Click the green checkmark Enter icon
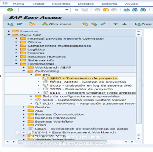This screenshot has width=153, height=152. click(x=10, y=10)
